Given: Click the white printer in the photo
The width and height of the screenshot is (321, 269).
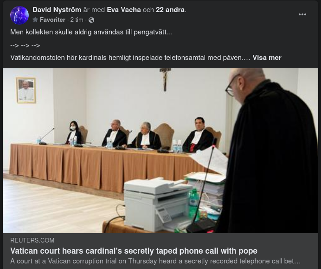Looking at the screenshot, I should 158,204.
